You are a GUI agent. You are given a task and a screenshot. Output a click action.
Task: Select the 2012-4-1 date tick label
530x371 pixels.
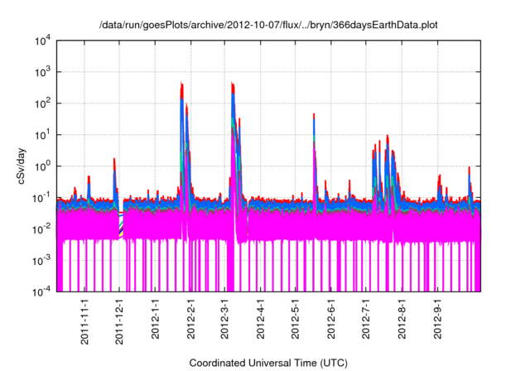pos(261,320)
